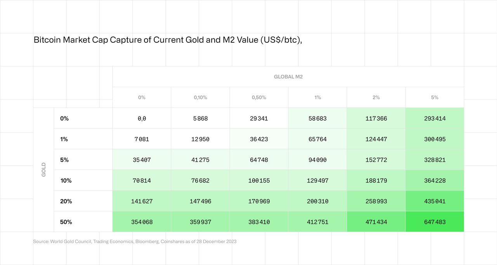
Task: Highlight the figure 412 751
Action: click(x=318, y=222)
